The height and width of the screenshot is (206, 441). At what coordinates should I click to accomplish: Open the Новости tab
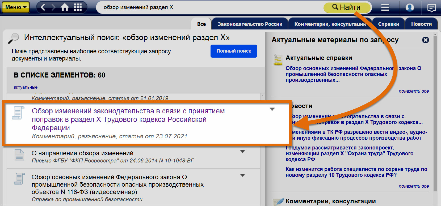421,24
